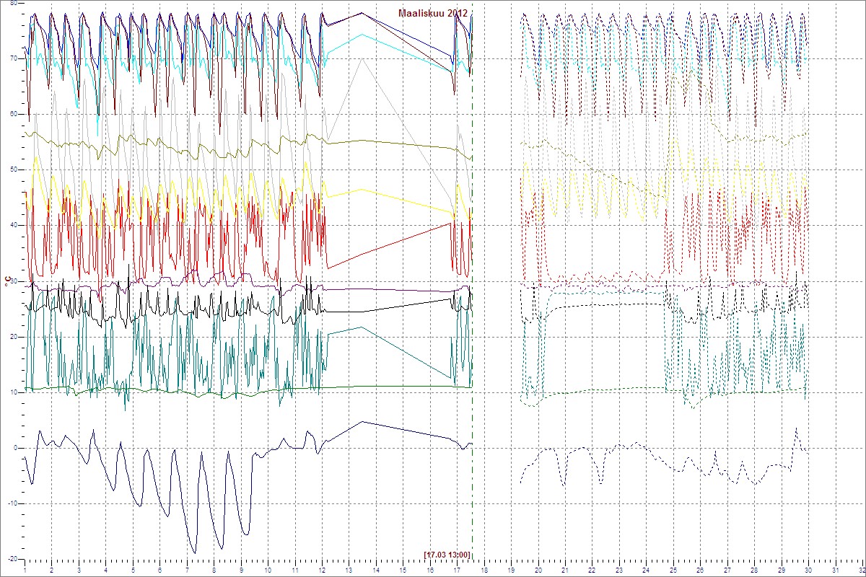The width and height of the screenshot is (866, 577).
Task: Click the 40 label on the temperature axis
Action: point(14,225)
